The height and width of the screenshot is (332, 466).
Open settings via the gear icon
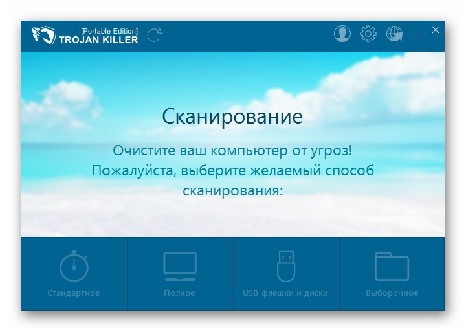[x=368, y=33]
